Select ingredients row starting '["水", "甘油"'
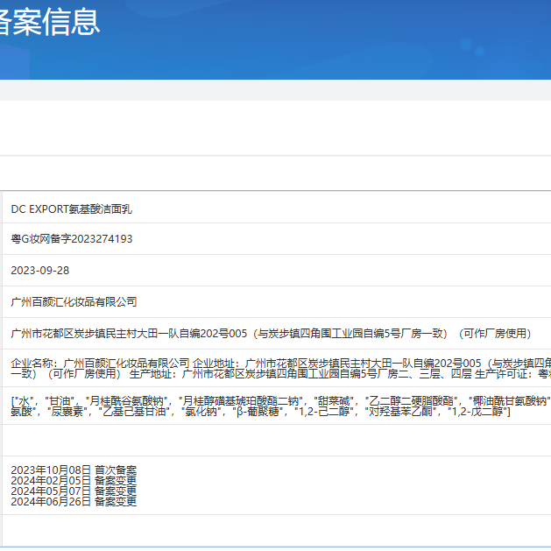The width and height of the screenshot is (551, 551). [x=276, y=406]
